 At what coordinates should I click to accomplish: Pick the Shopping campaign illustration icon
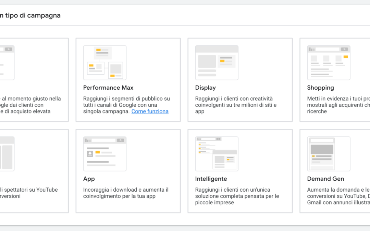coord(329,63)
